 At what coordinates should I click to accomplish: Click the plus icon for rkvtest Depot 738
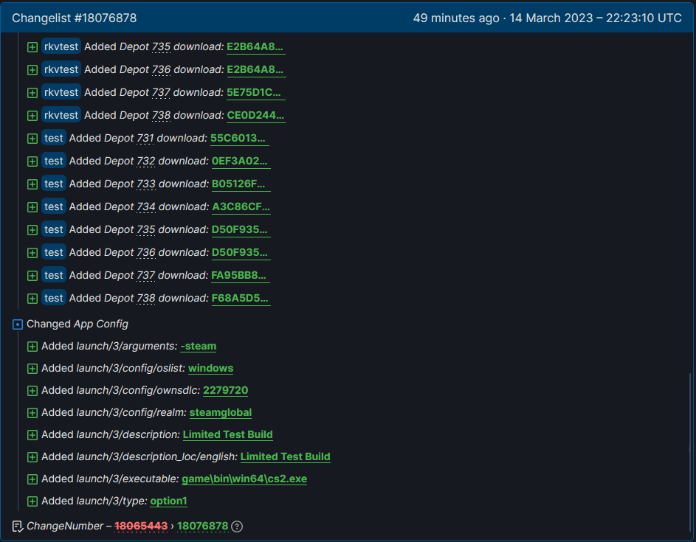pyautogui.click(x=32, y=116)
